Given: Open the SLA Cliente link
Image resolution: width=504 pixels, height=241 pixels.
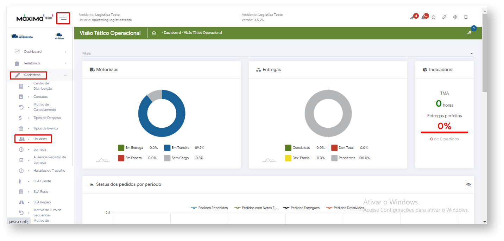Looking at the screenshot, I should click(x=42, y=181).
